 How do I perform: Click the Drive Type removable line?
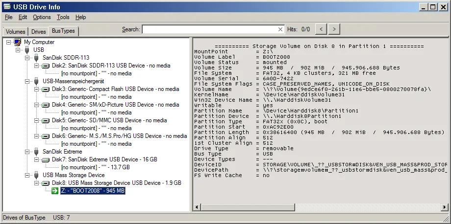coord(244,149)
